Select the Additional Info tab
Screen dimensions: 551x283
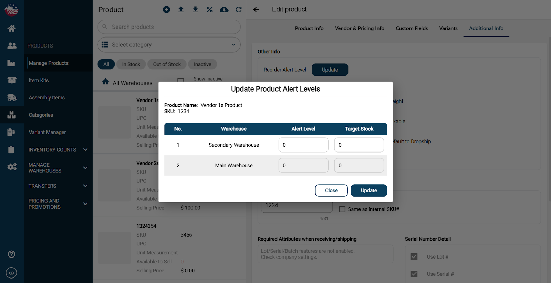coord(486,28)
